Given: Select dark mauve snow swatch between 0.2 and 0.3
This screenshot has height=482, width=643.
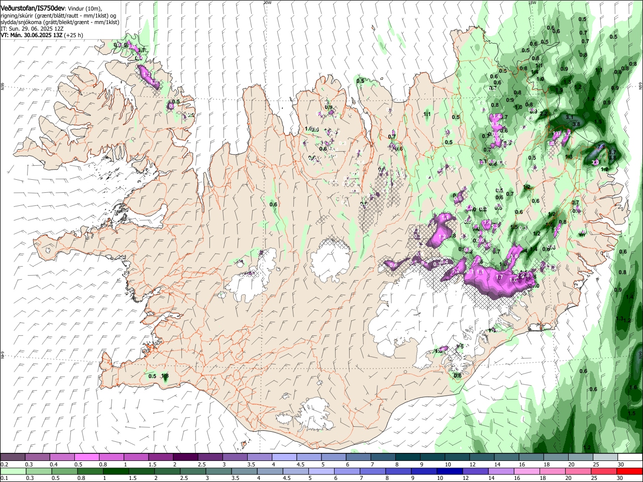Looking at the screenshot, I should point(13,457).
